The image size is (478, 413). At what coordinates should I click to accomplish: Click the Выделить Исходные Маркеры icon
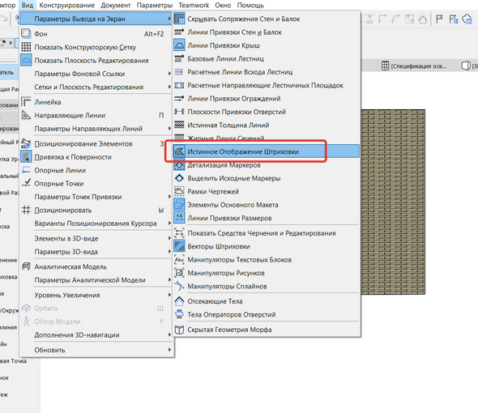(x=179, y=178)
